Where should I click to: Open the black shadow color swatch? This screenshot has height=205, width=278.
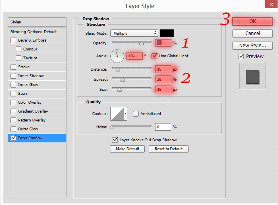(x=167, y=33)
